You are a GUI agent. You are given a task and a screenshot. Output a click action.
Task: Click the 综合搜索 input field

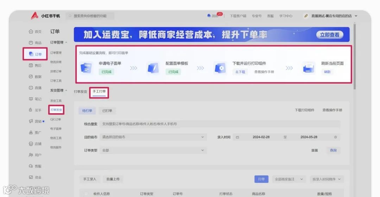[220, 124]
